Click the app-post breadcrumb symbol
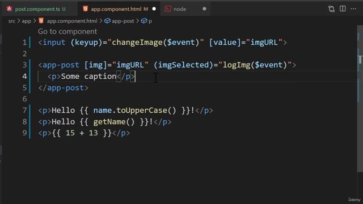 pos(123,21)
